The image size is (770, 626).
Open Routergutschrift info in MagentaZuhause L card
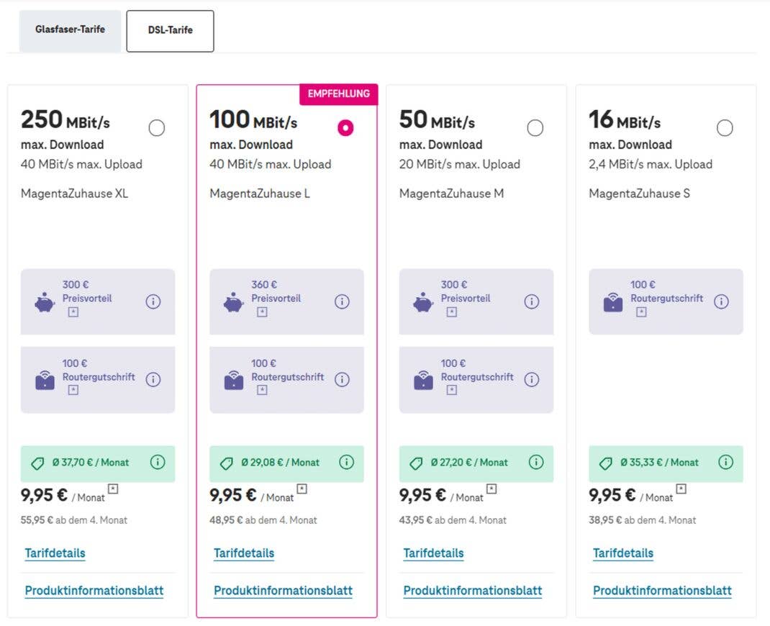pyautogui.click(x=343, y=379)
